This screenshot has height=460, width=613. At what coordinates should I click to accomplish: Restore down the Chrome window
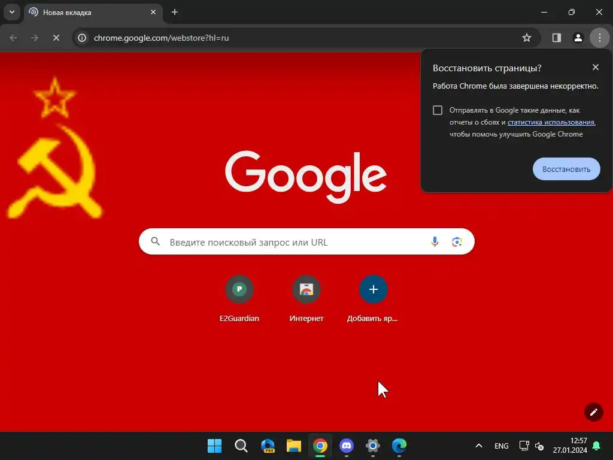pyautogui.click(x=572, y=12)
